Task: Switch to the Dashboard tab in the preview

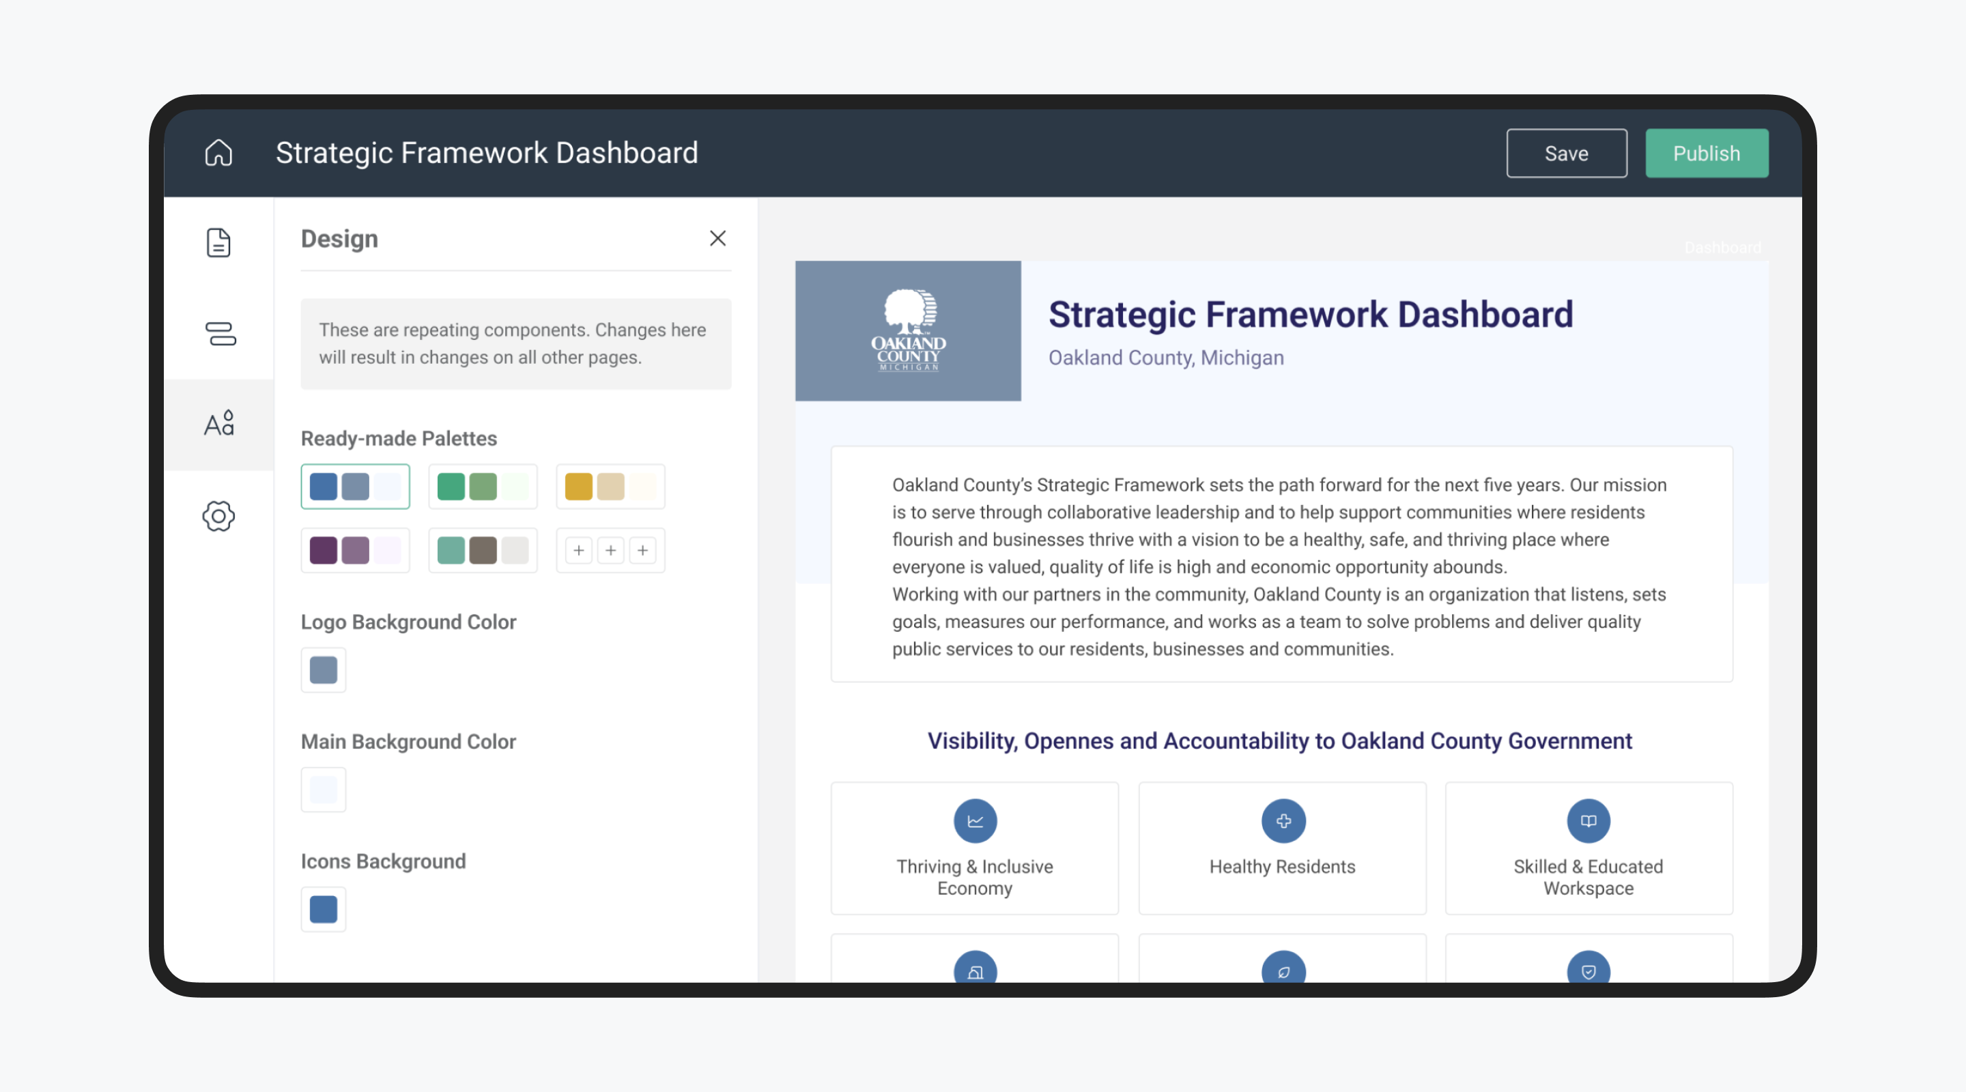Action: tap(1722, 246)
